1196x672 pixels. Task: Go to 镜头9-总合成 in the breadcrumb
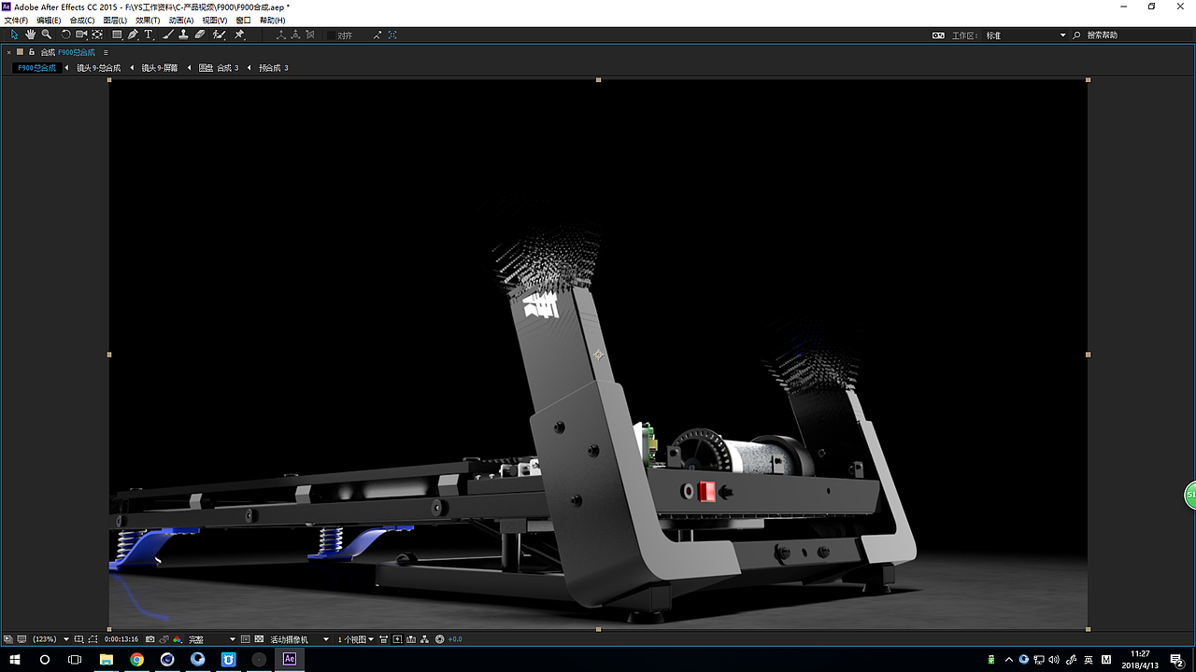99,68
